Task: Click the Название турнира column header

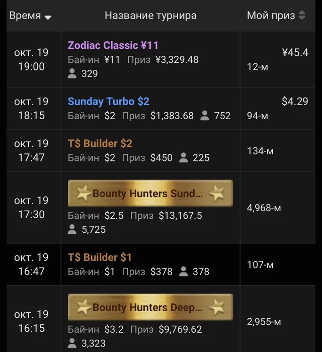Action: click(150, 16)
